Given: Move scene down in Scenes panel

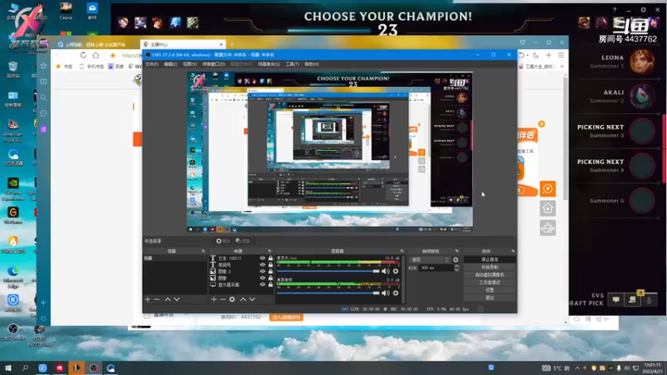Looking at the screenshot, I should (x=177, y=299).
